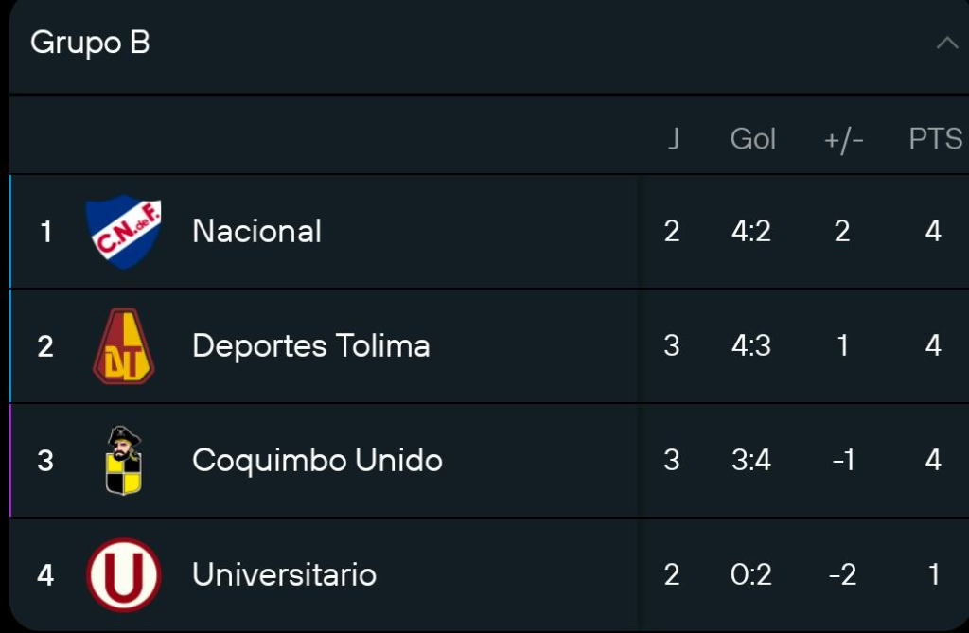Open the Universitario team link
This screenshot has height=633, width=969.
pos(284,575)
